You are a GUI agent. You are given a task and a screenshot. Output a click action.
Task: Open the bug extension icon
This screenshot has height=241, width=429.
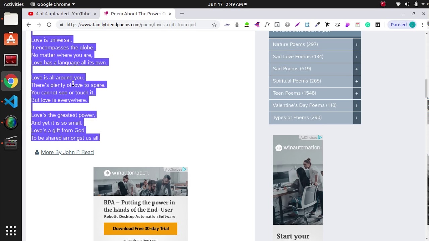[237, 25]
